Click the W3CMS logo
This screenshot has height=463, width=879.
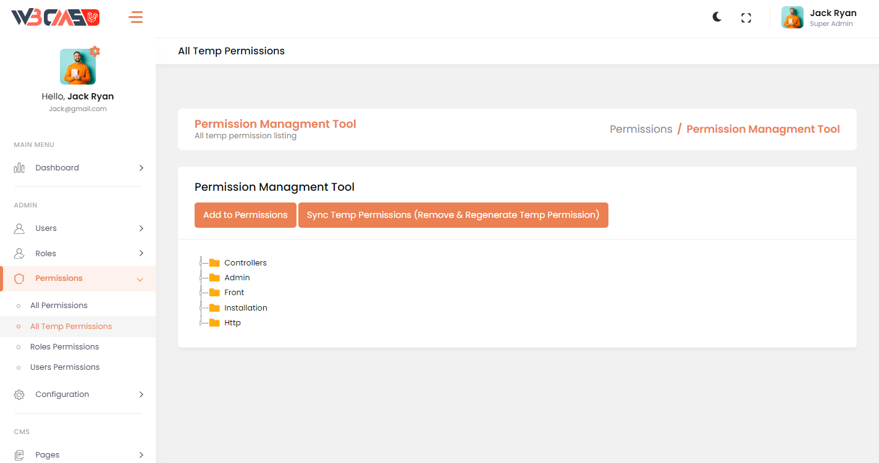56,17
